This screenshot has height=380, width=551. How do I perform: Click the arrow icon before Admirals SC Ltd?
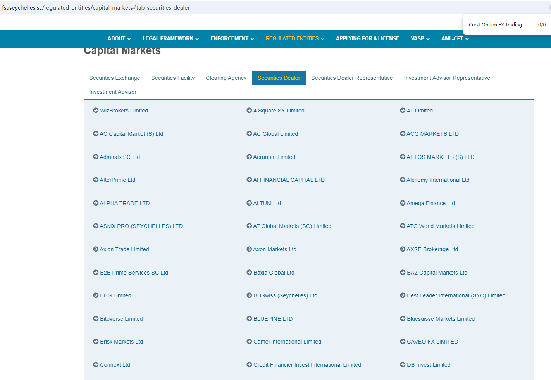pyautogui.click(x=96, y=157)
